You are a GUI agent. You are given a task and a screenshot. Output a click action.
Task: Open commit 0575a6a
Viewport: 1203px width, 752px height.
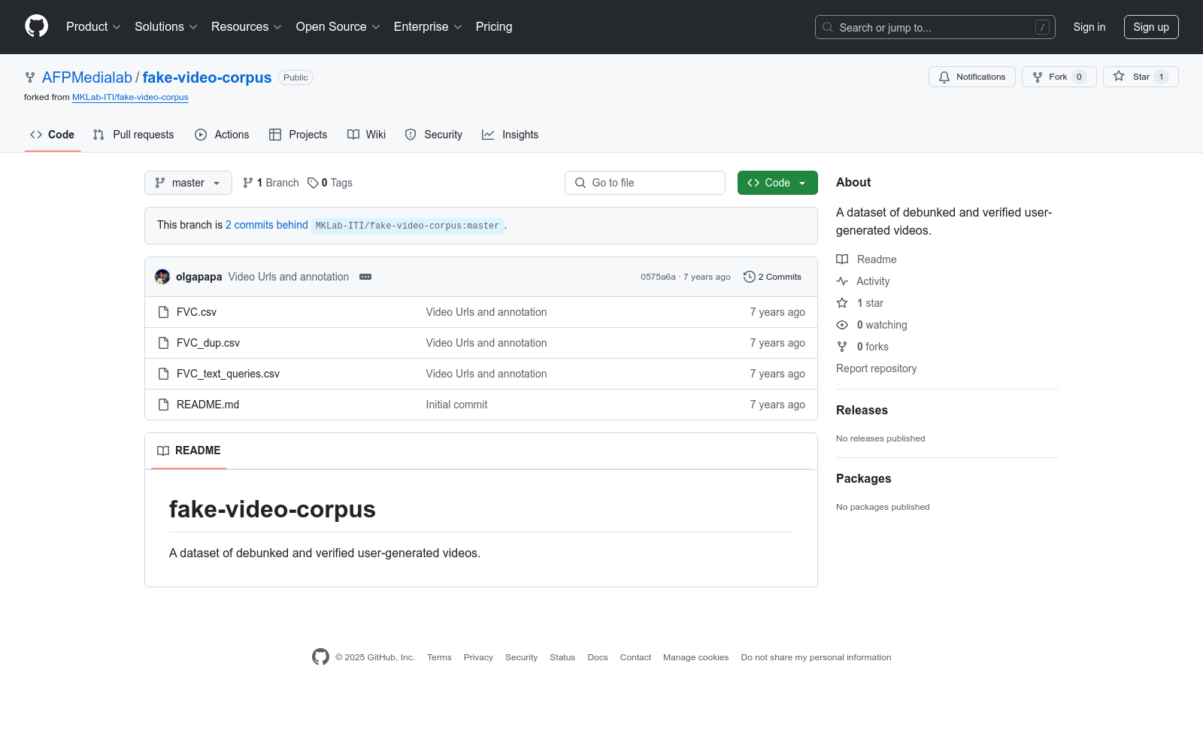[658, 277]
